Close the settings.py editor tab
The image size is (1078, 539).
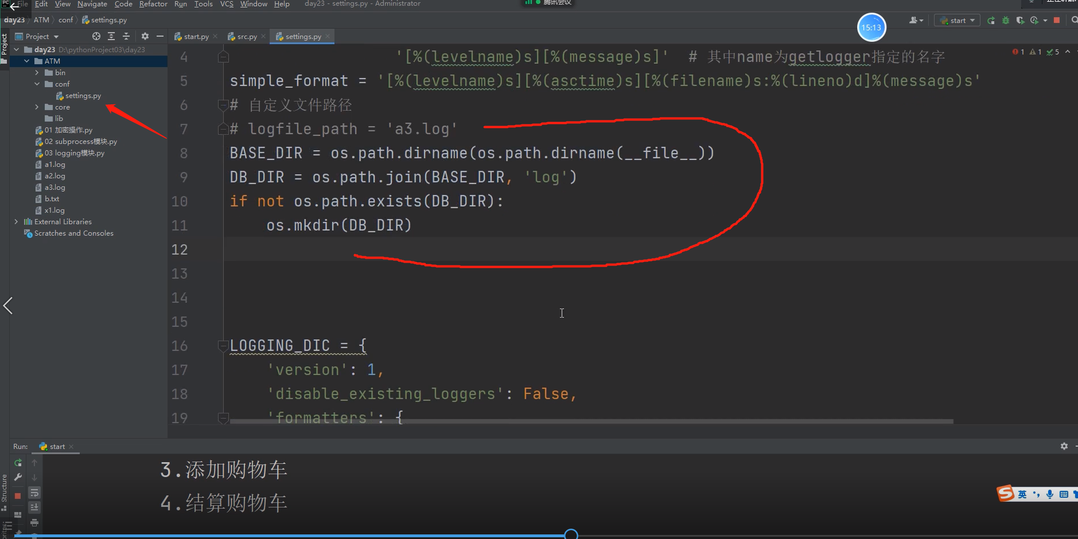click(x=328, y=37)
